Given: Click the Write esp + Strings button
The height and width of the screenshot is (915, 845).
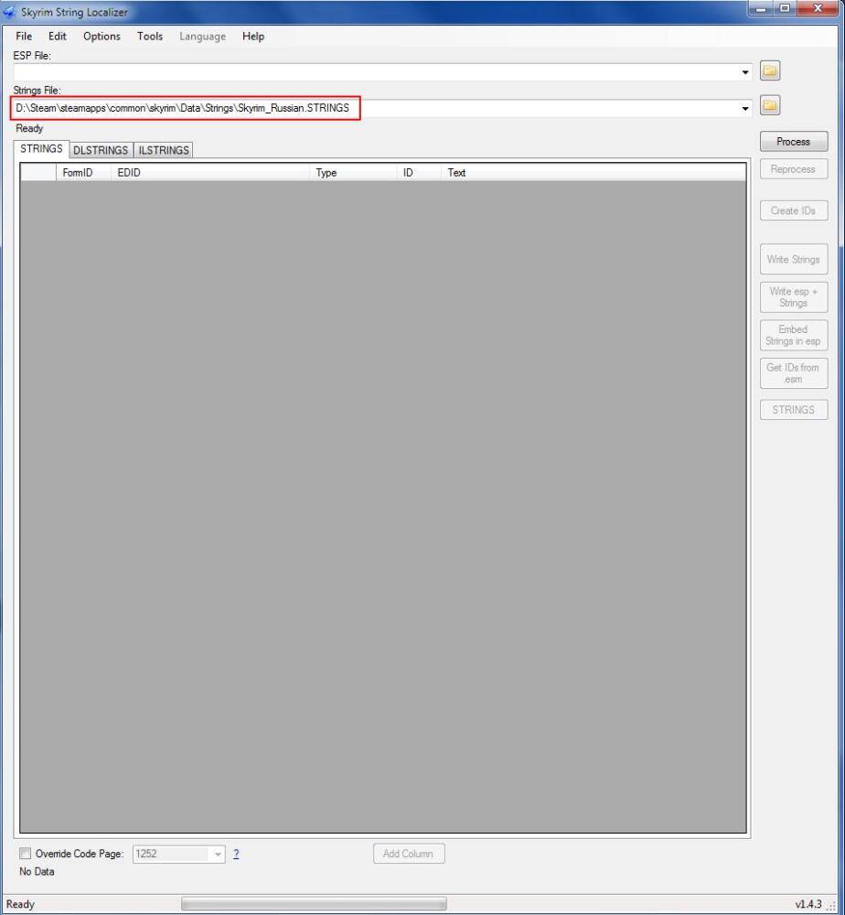Looking at the screenshot, I should 793,297.
